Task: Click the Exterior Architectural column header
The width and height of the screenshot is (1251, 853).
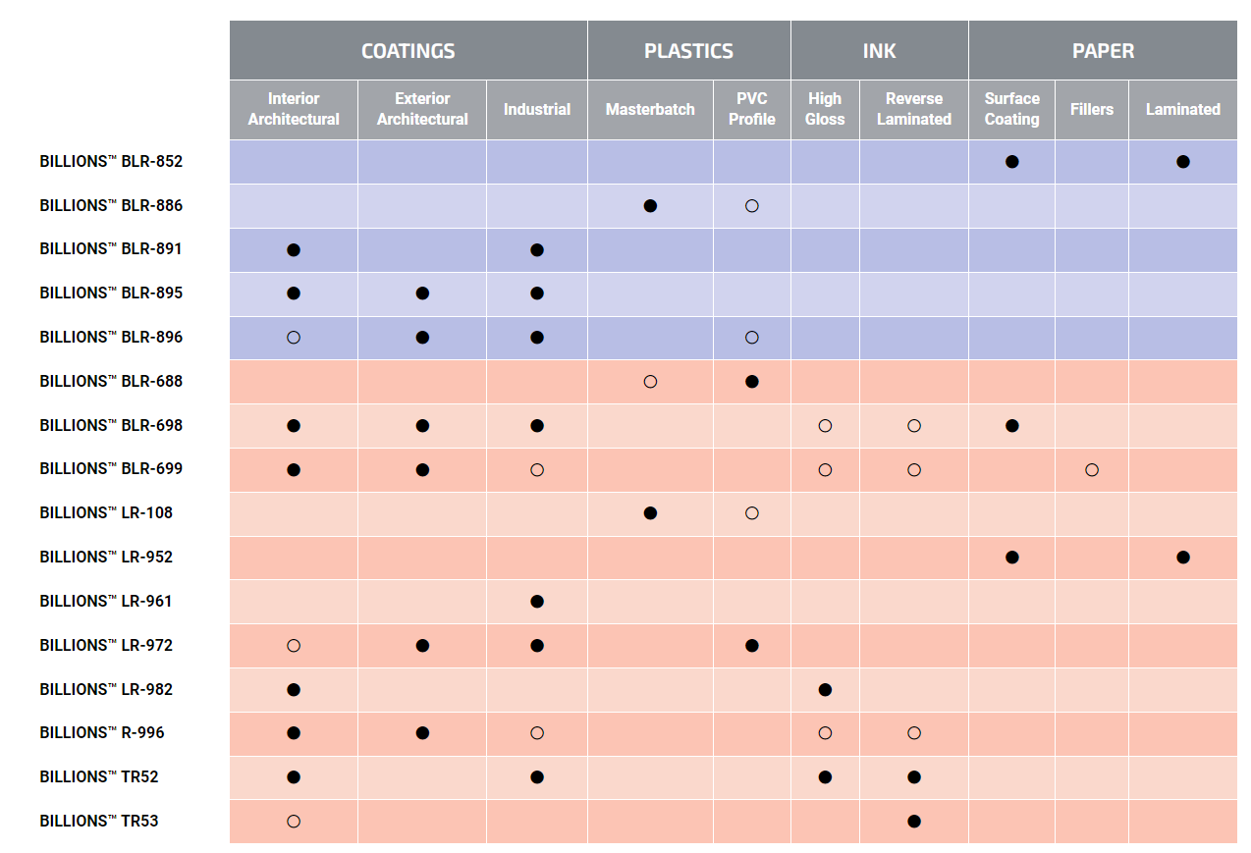Action: (x=422, y=109)
